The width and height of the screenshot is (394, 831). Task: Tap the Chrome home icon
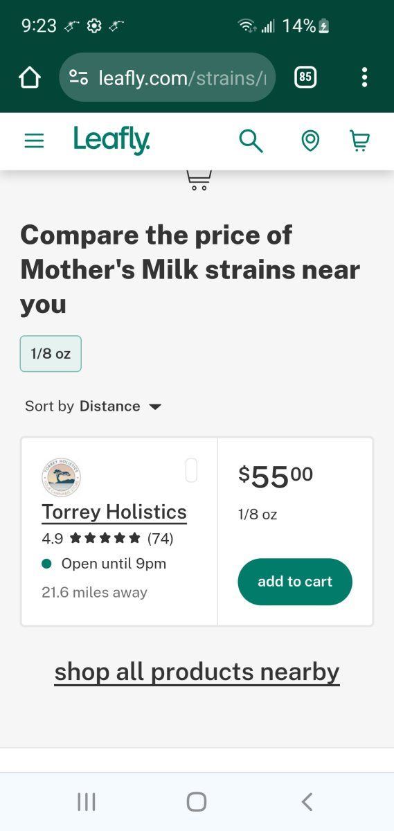(30, 78)
